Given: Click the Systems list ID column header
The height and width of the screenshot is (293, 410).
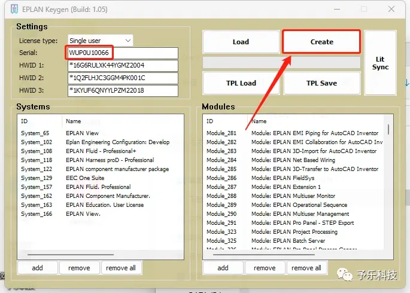Looking at the screenshot, I should click(40, 121).
